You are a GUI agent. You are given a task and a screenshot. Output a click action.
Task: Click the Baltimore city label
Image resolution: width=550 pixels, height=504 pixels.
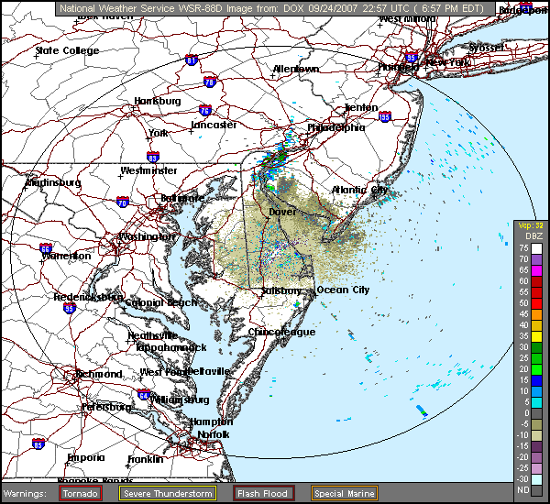182,198
